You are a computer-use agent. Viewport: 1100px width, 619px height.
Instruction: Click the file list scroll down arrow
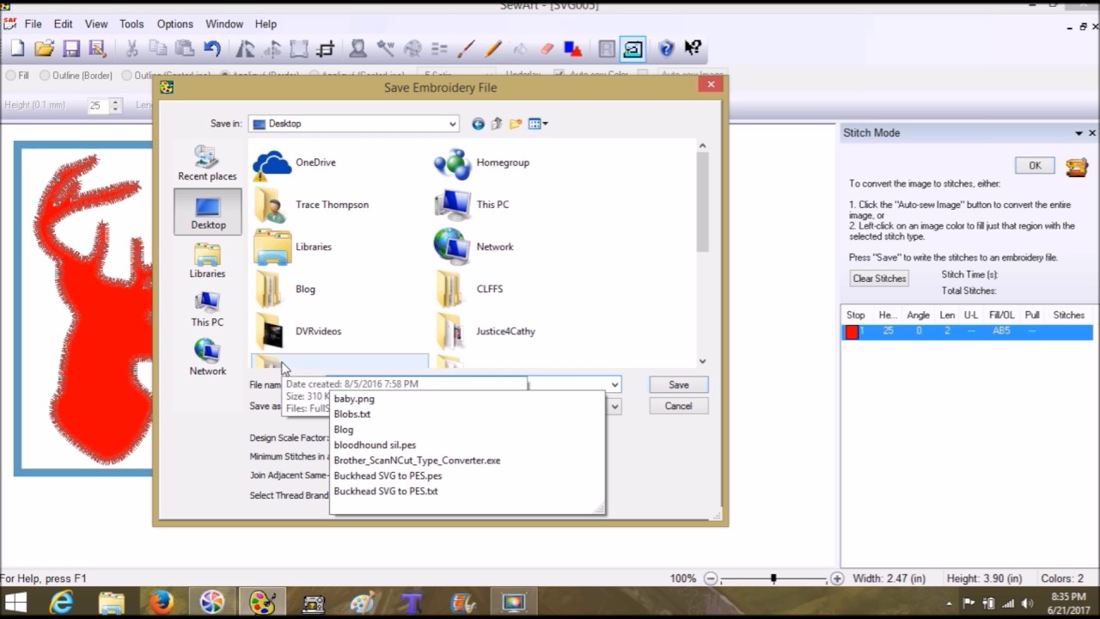702,362
